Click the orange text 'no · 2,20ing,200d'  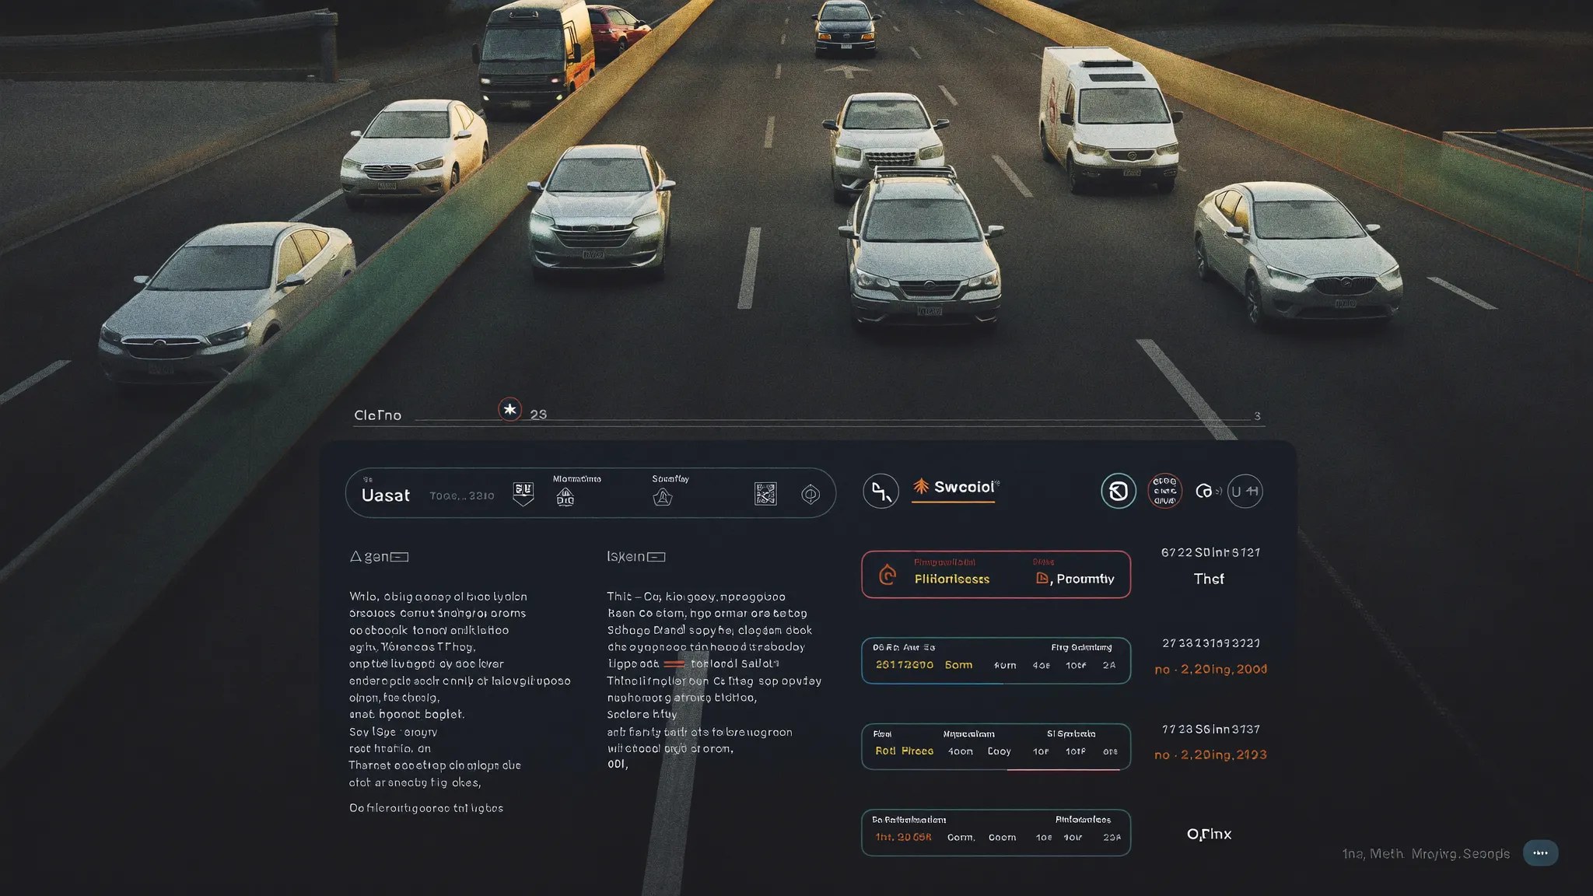point(1211,670)
